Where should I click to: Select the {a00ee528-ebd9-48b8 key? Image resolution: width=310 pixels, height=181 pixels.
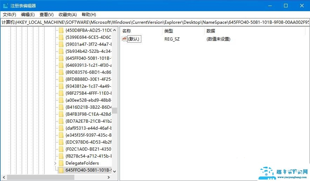pos(88,100)
